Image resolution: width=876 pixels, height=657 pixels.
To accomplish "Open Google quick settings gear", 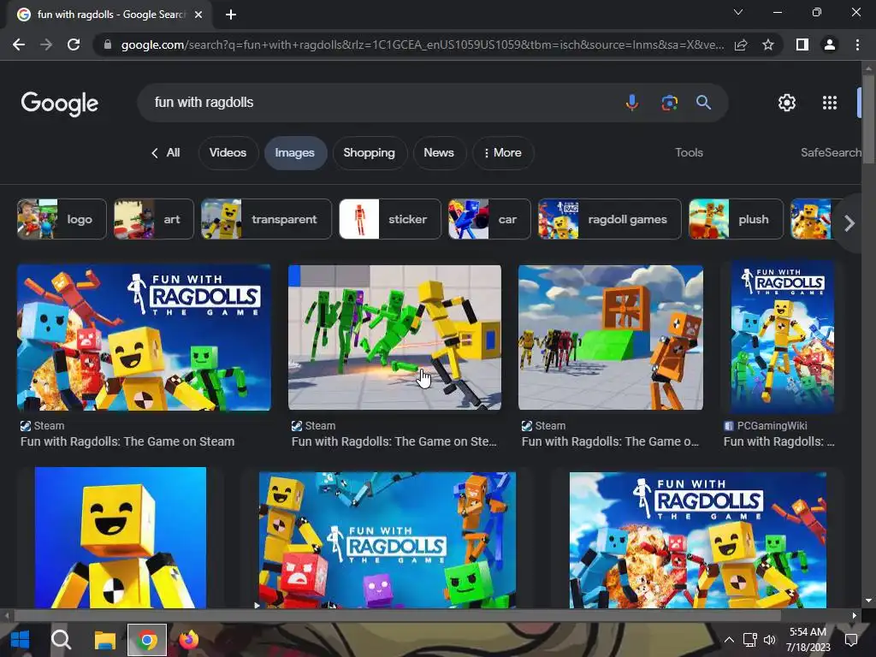I will (x=787, y=103).
